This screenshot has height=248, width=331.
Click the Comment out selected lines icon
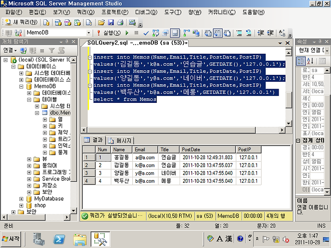click(x=239, y=33)
